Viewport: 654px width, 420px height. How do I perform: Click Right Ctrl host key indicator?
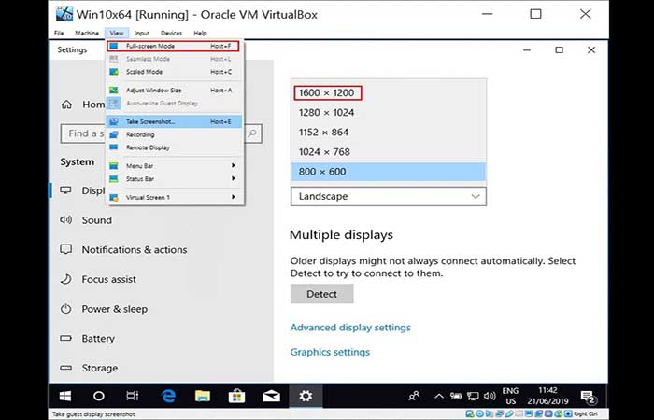click(586, 413)
